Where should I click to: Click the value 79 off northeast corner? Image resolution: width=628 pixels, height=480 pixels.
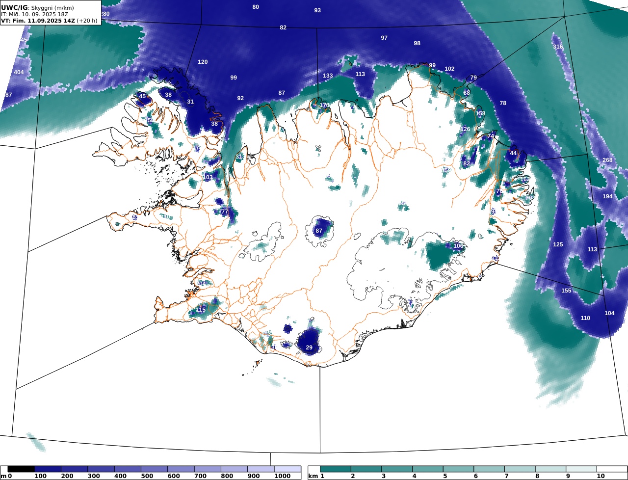(x=473, y=78)
